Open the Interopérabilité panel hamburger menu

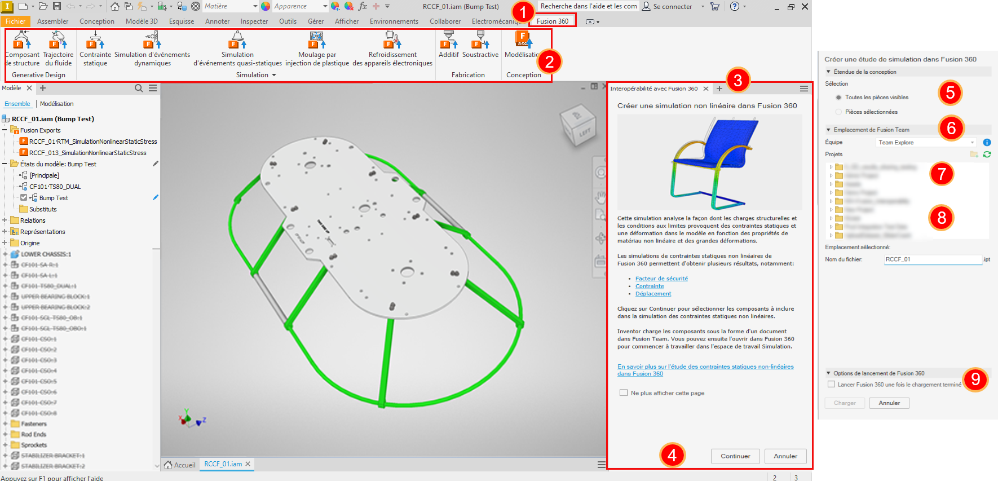[804, 89]
